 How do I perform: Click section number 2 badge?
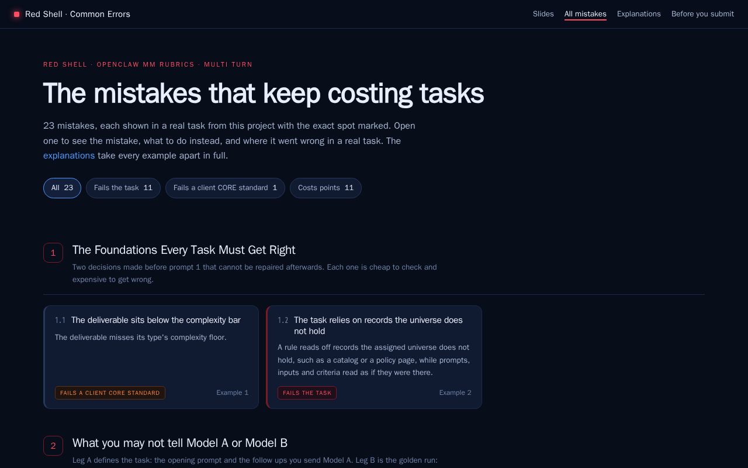[x=53, y=446]
